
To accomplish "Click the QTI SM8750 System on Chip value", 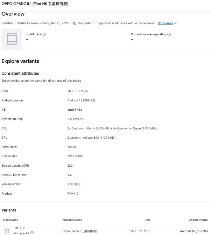I will [76, 119].
